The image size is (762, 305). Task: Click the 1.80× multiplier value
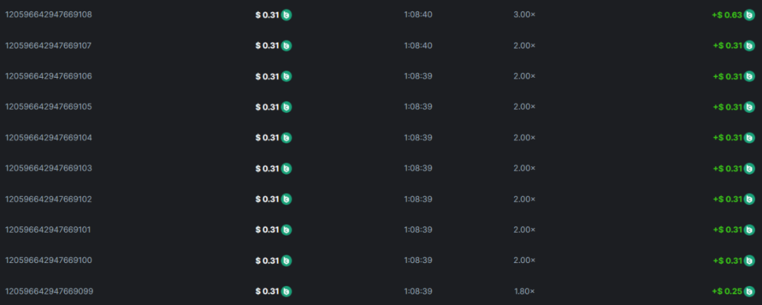point(524,291)
